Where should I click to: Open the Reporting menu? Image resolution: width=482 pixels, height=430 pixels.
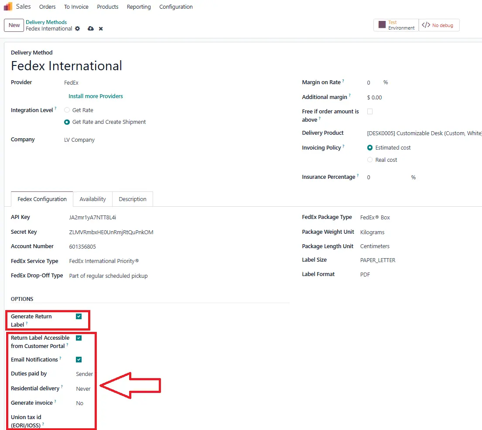(x=139, y=7)
